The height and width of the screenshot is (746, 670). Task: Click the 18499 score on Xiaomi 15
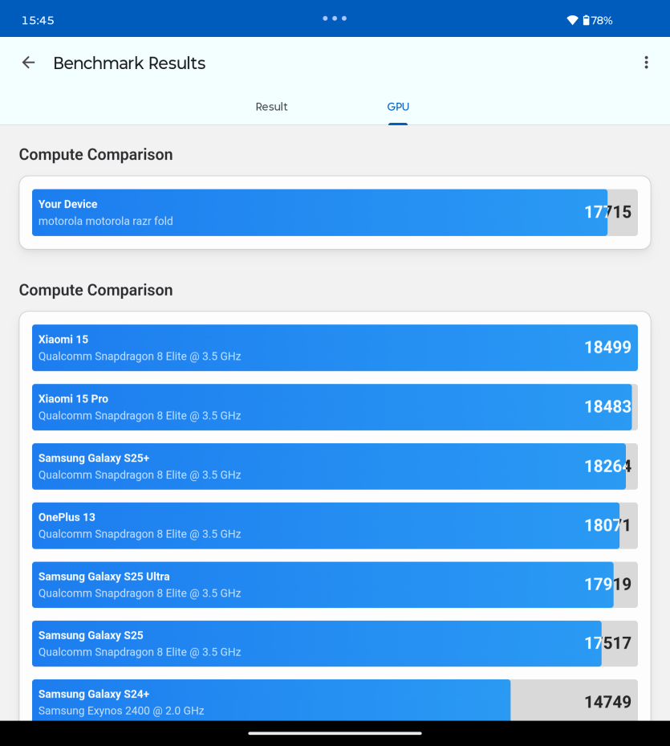tap(607, 348)
